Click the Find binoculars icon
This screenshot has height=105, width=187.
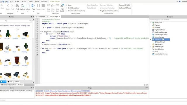tap(17, 6)
